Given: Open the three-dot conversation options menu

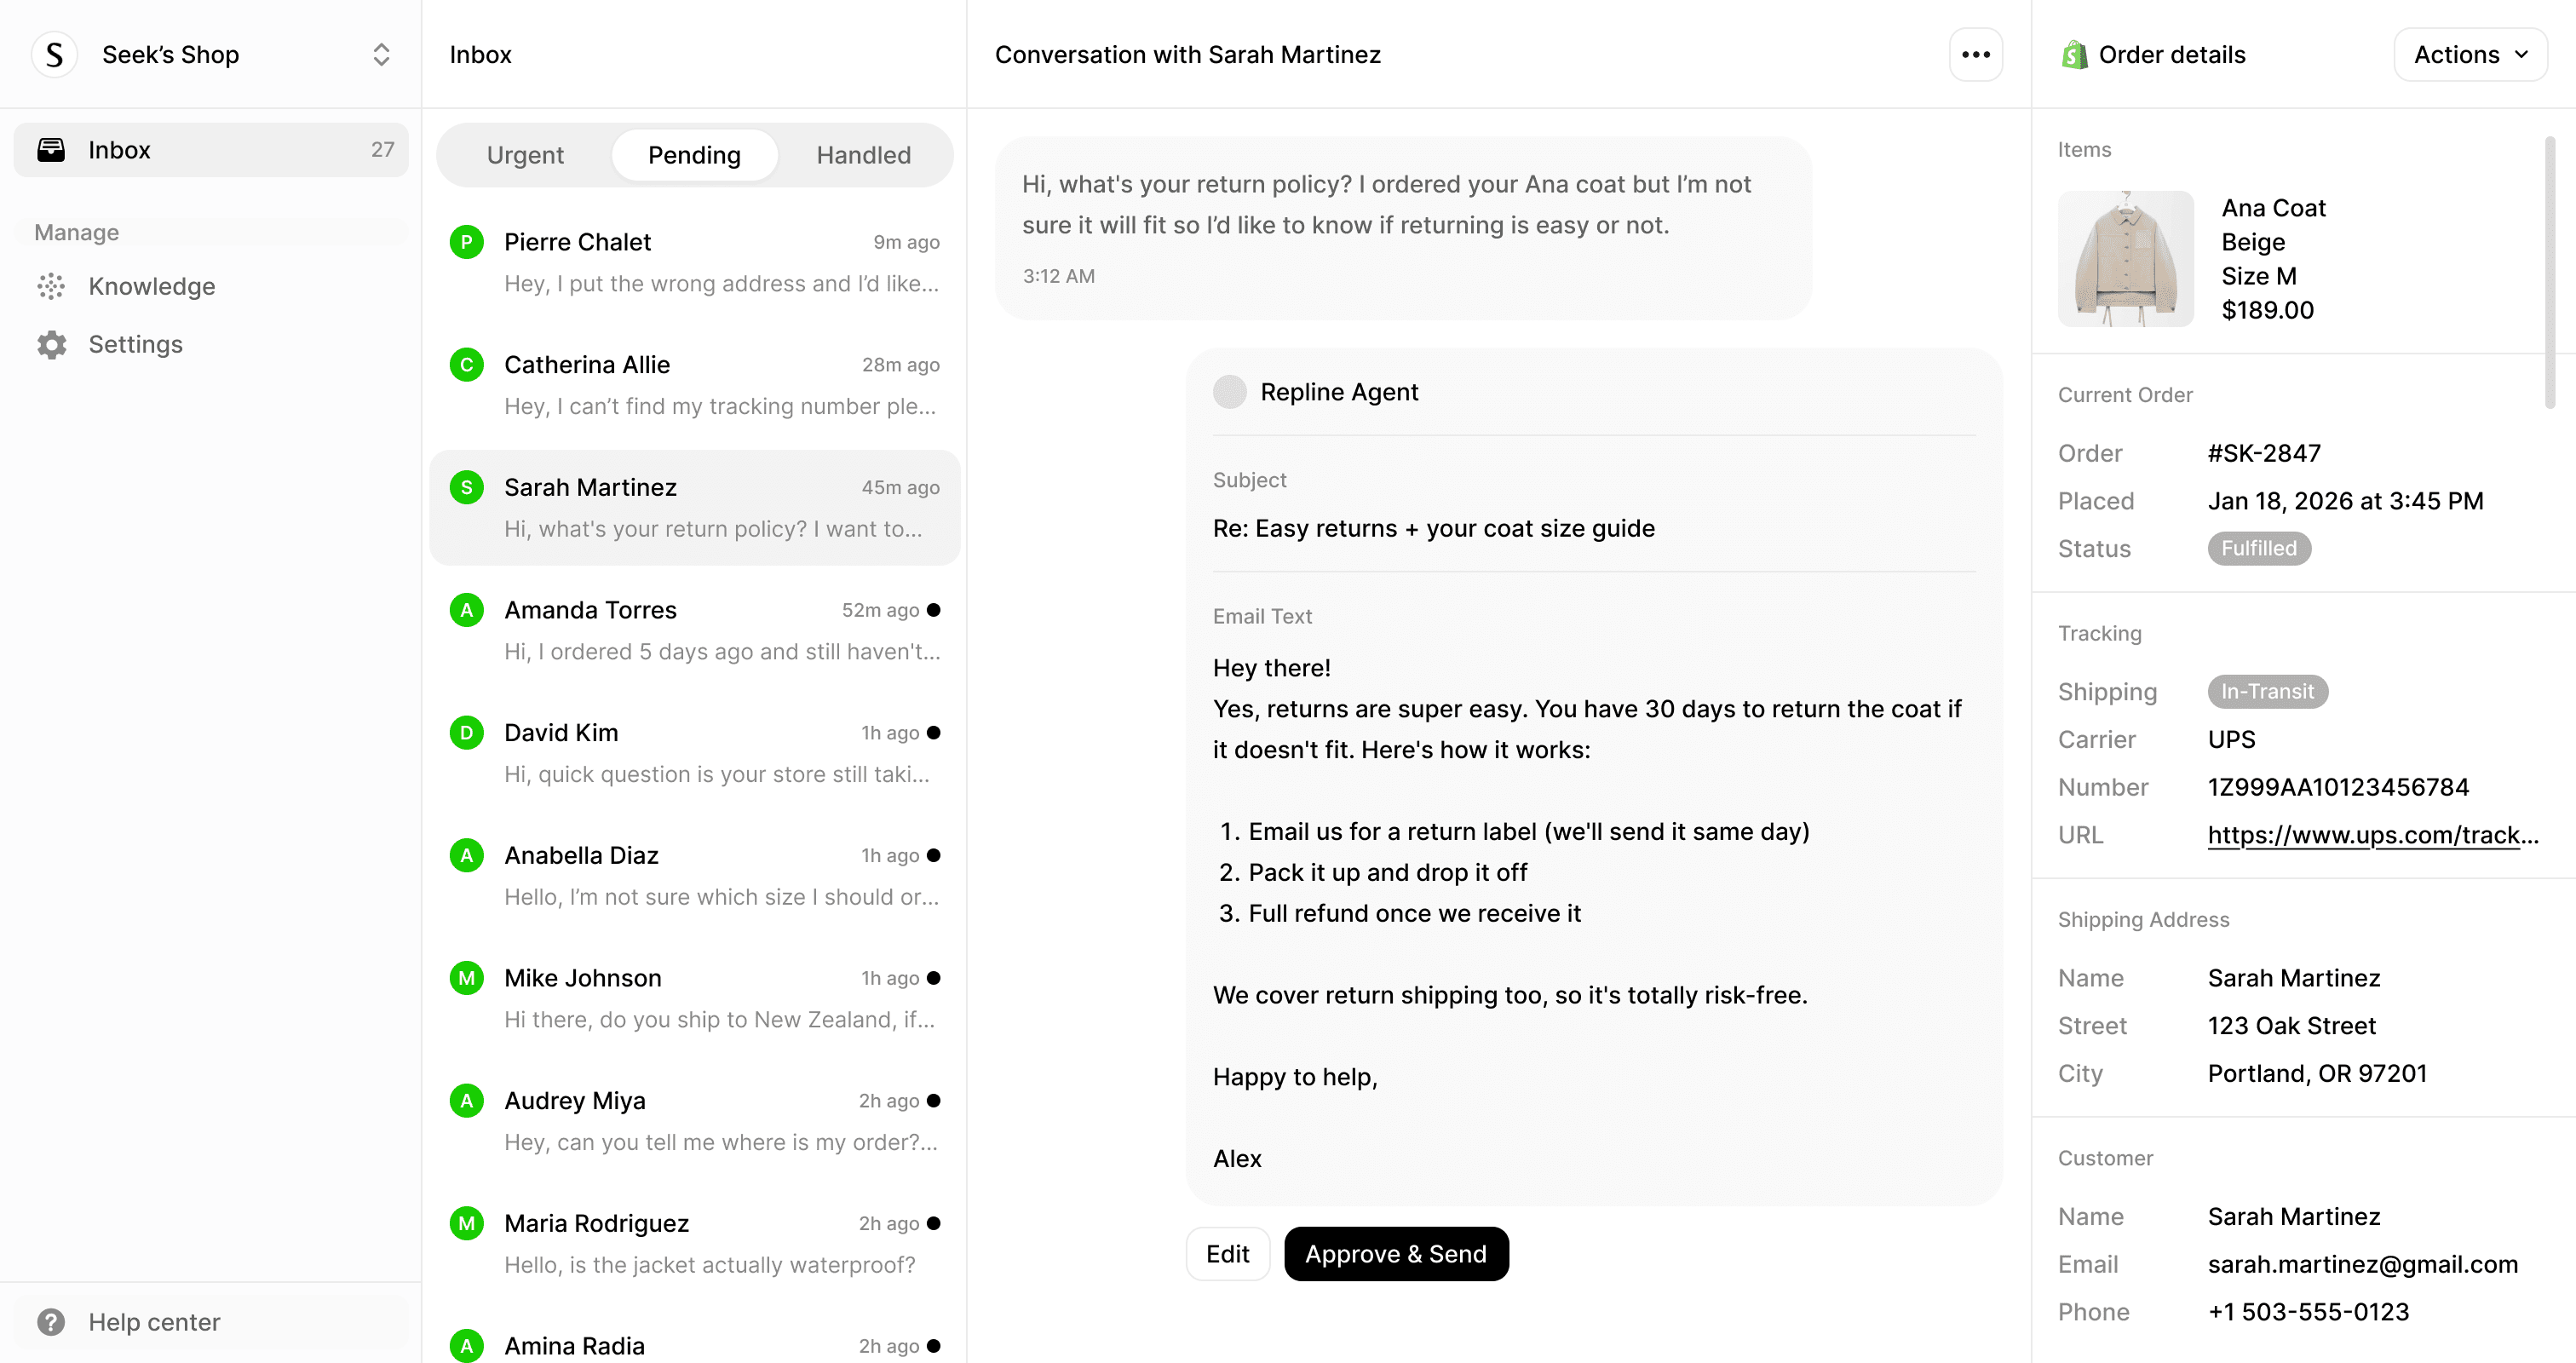Looking at the screenshot, I should tap(1975, 55).
